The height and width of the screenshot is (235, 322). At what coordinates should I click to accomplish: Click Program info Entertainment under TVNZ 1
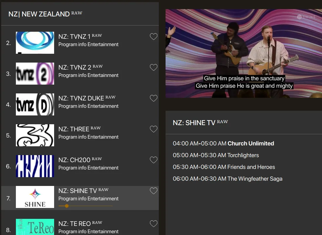[x=88, y=44]
